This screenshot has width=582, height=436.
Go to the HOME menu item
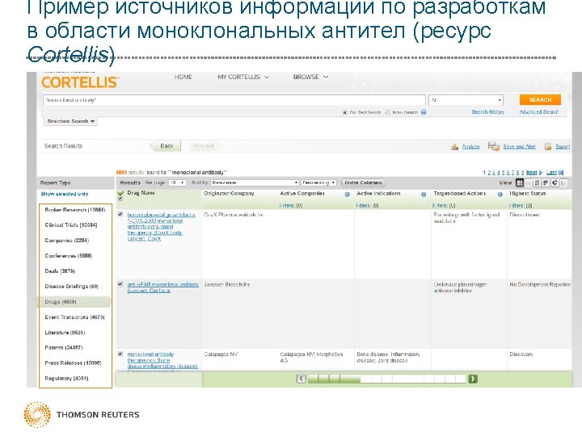point(183,77)
